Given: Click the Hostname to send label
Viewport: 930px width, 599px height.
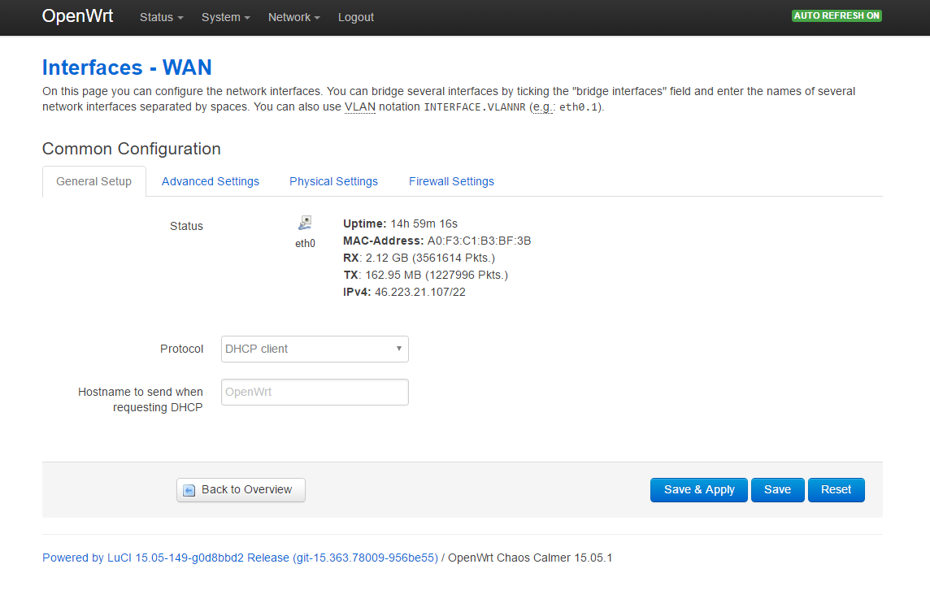Looking at the screenshot, I should coord(141,400).
